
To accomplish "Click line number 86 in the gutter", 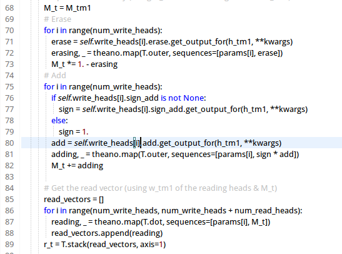I will tap(9, 211).
